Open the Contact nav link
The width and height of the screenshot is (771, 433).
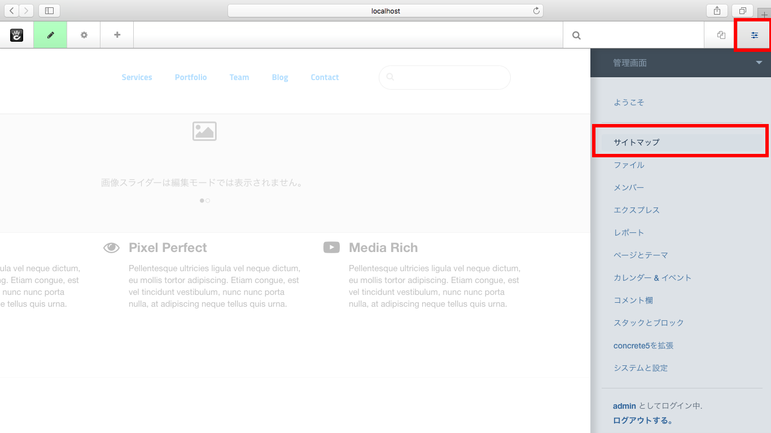point(325,77)
